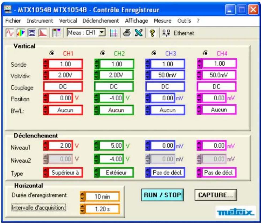The image size is (261, 223).
Task: Click the CAPTURE... button
Action: 216,195
